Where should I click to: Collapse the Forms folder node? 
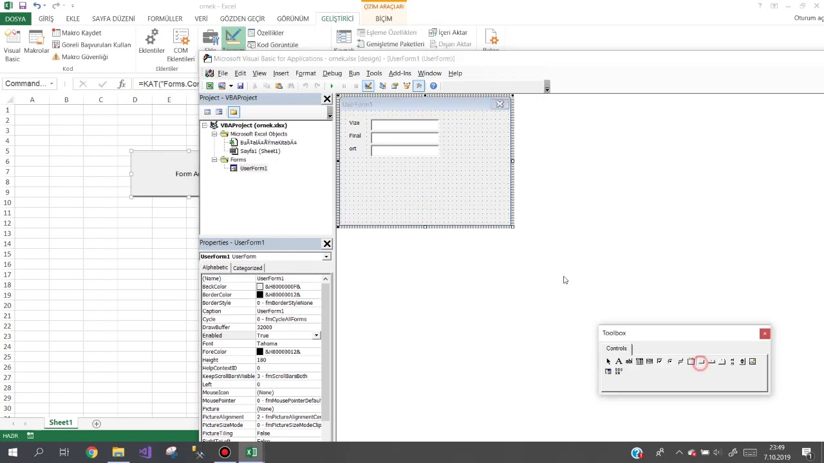(x=214, y=159)
